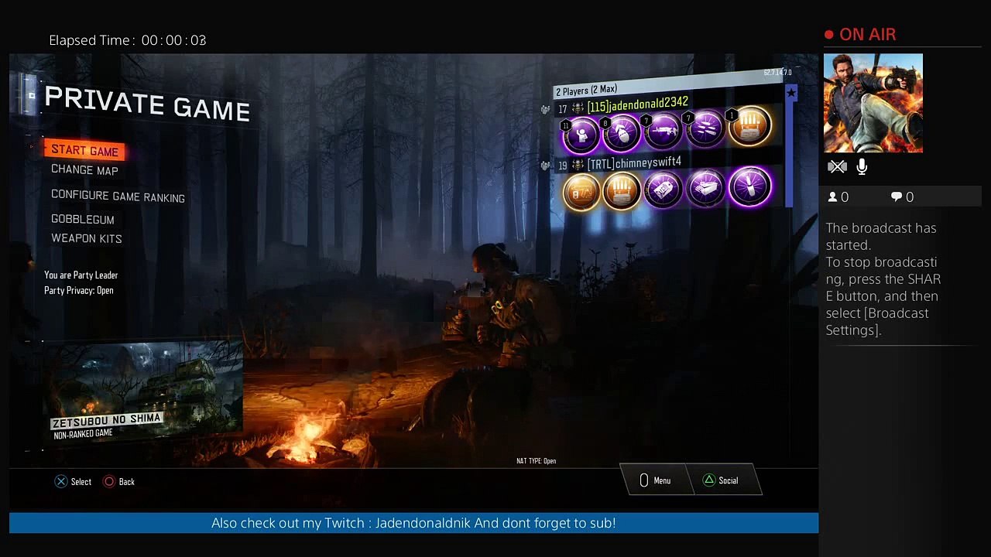Screen dimensions: 991x557
Task: Click the party icon beside chimneyswift4
Action: click(x=546, y=166)
